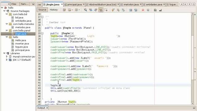Switch to Source view
This screenshot has width=197, height=111.
42,10
